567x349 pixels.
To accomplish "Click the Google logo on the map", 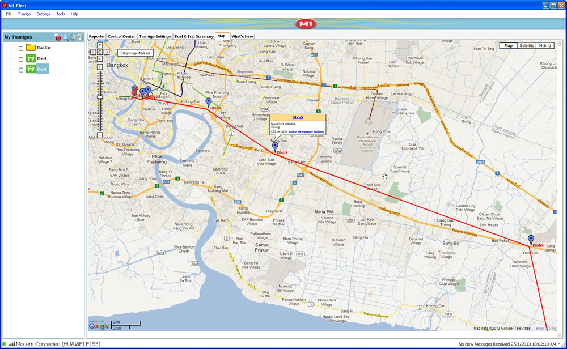I will tap(99, 326).
